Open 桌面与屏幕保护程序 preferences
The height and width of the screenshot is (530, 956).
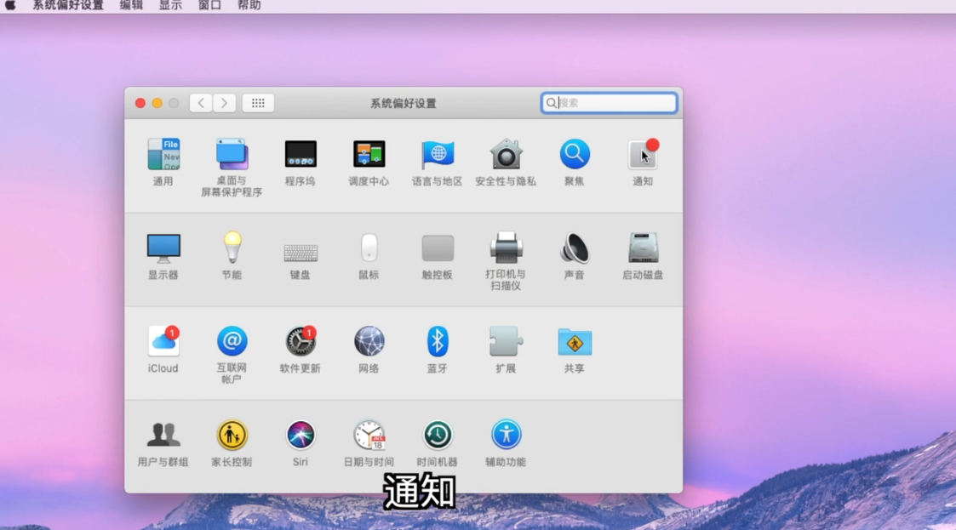pyautogui.click(x=232, y=155)
